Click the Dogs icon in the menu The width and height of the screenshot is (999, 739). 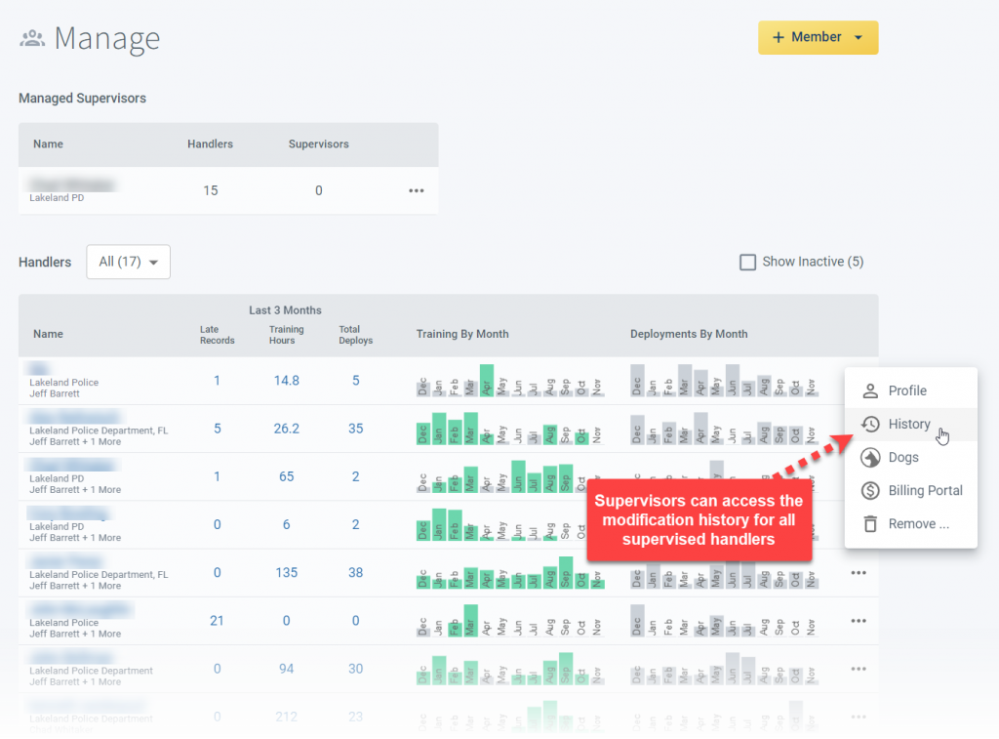tap(870, 458)
